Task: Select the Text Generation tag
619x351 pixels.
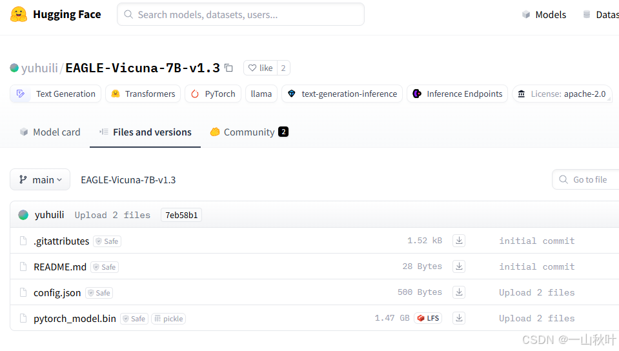Action: [56, 94]
